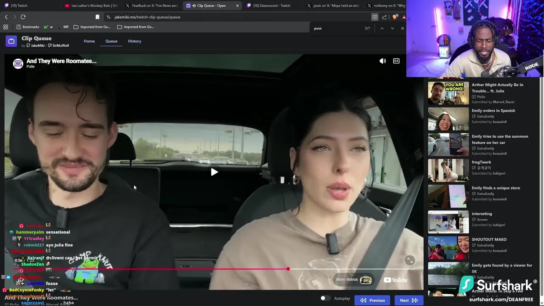Viewport: 544px width, 306px height.
Task: Click the address bar URL
Action: coord(147,17)
